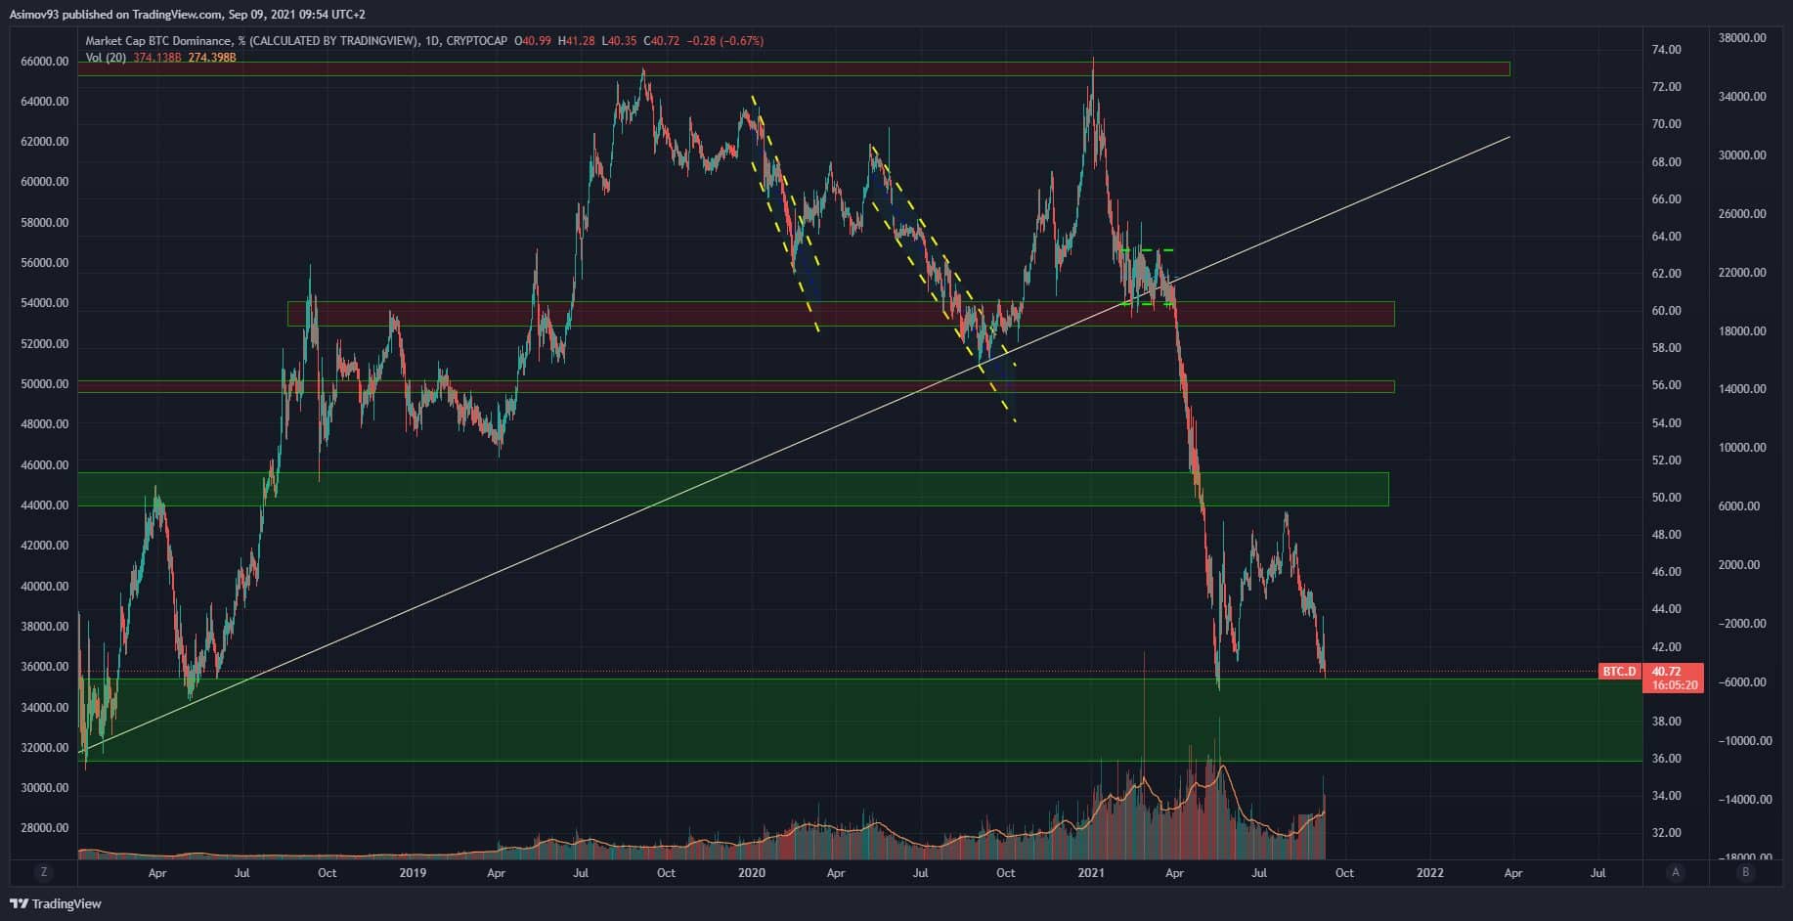1793x921 pixels.
Task: Click the volume average value 274.398B
Action: click(212, 58)
